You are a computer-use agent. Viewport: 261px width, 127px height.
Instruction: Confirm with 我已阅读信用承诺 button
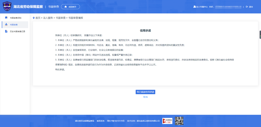(x=145, y=92)
